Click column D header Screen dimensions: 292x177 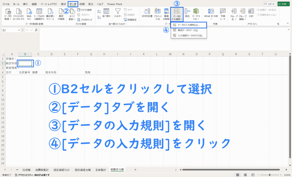[x=51, y=54]
